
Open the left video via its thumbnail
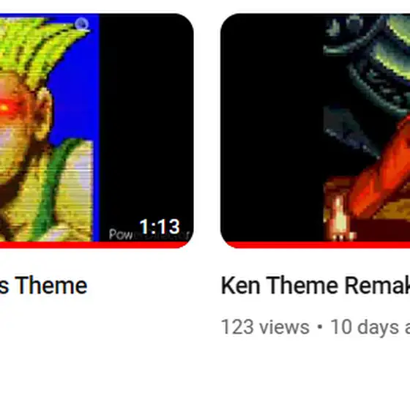(97, 131)
